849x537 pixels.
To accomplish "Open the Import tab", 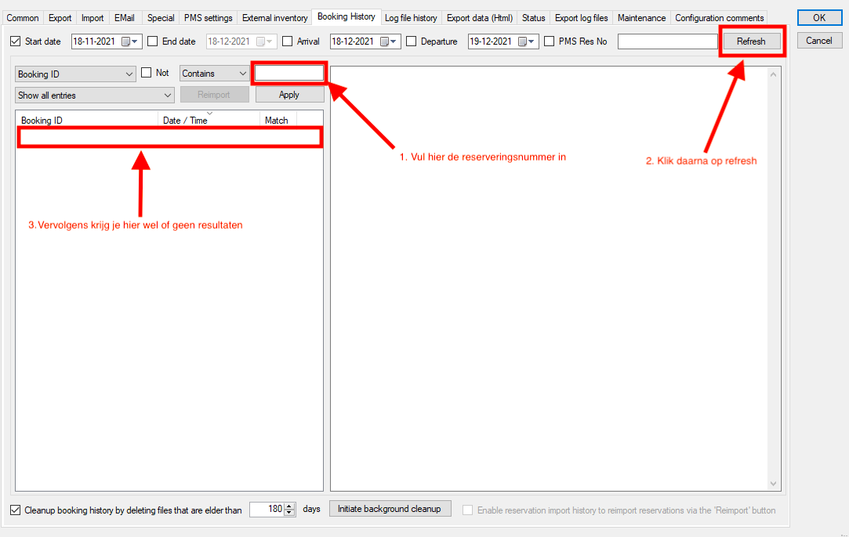I will coord(93,18).
